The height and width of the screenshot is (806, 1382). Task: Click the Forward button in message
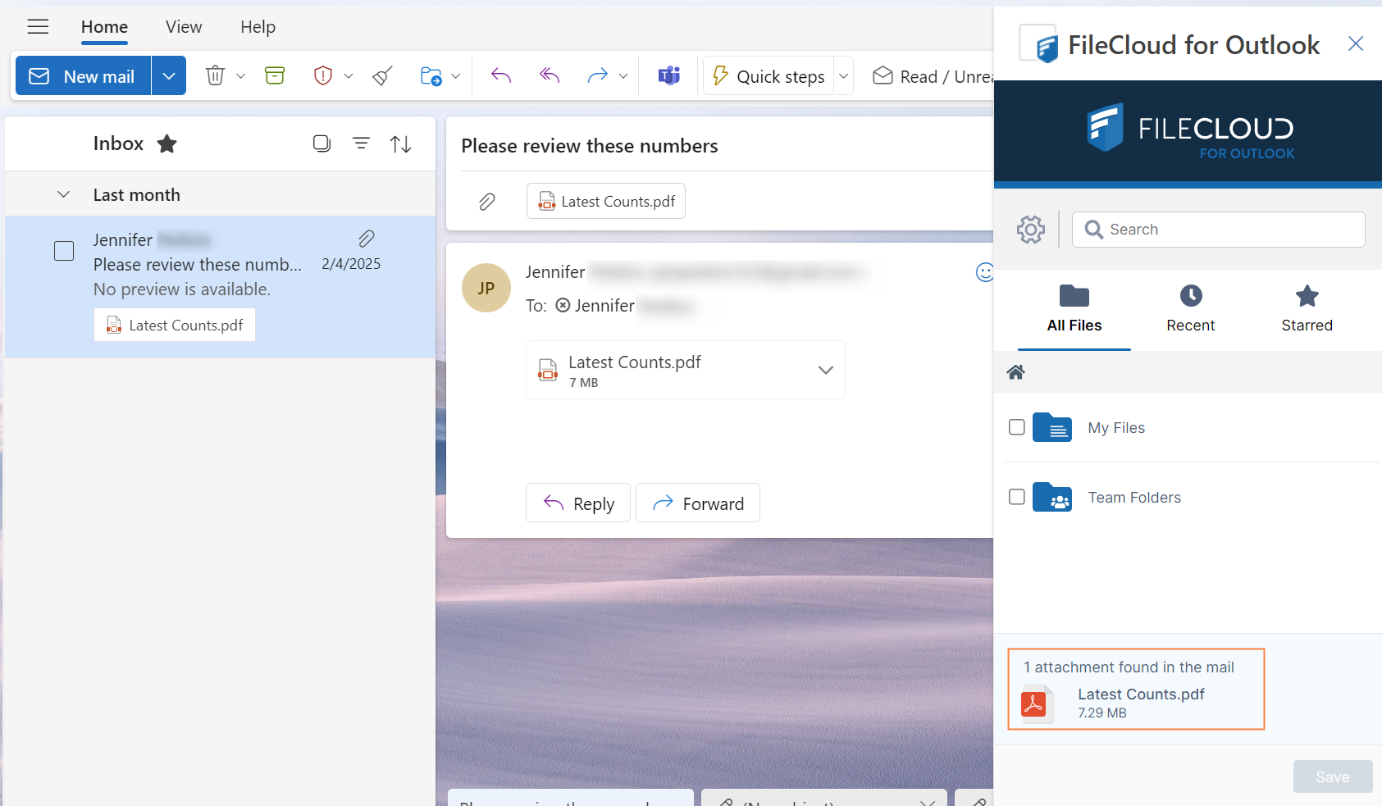(x=697, y=503)
